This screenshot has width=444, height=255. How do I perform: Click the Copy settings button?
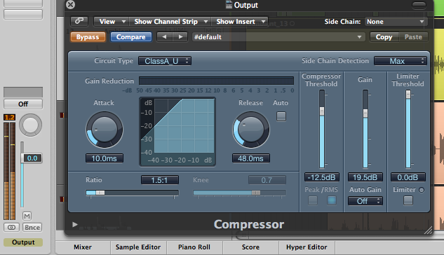click(384, 37)
